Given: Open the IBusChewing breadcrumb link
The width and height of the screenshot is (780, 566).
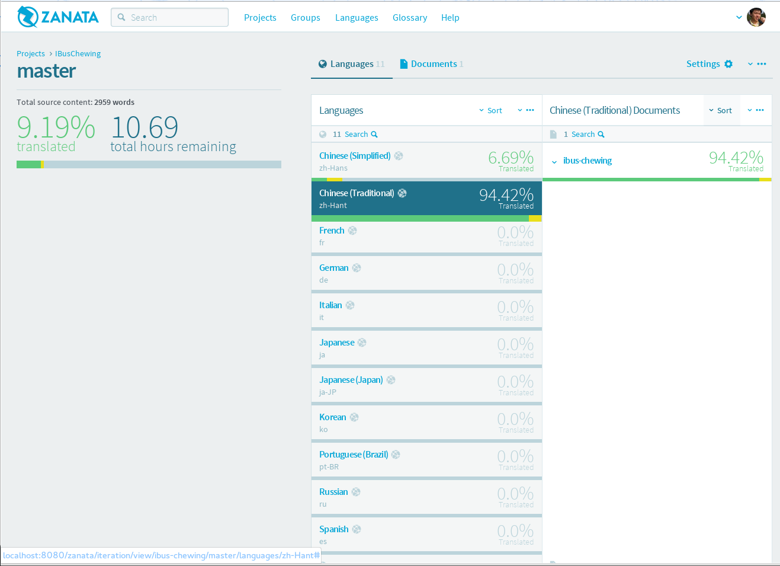Looking at the screenshot, I should click(78, 53).
